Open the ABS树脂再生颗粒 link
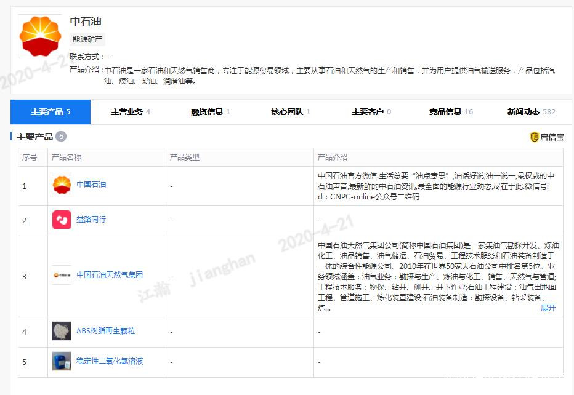Screen dimensions: 574x395 (x=106, y=331)
